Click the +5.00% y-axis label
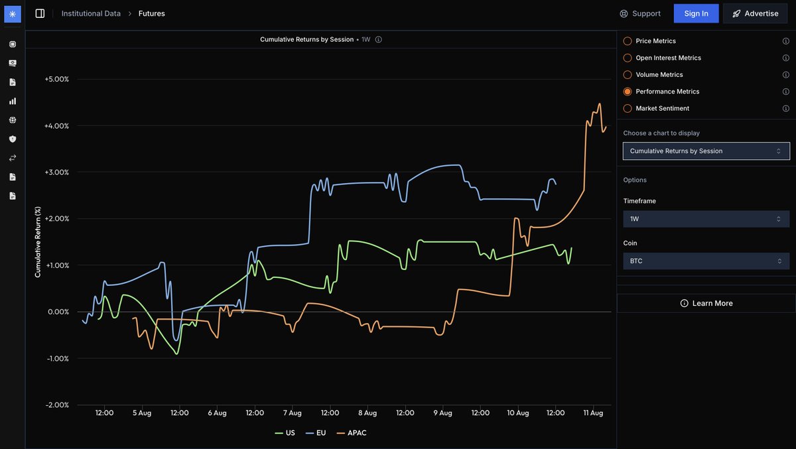The image size is (796, 449). coord(56,80)
